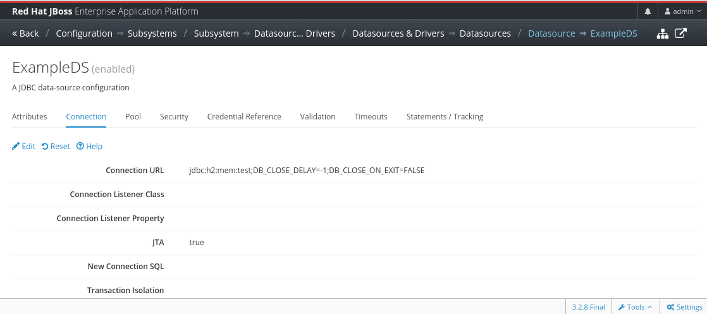This screenshot has height=314, width=707.
Task: Click the Connection URL label
Action: point(135,171)
